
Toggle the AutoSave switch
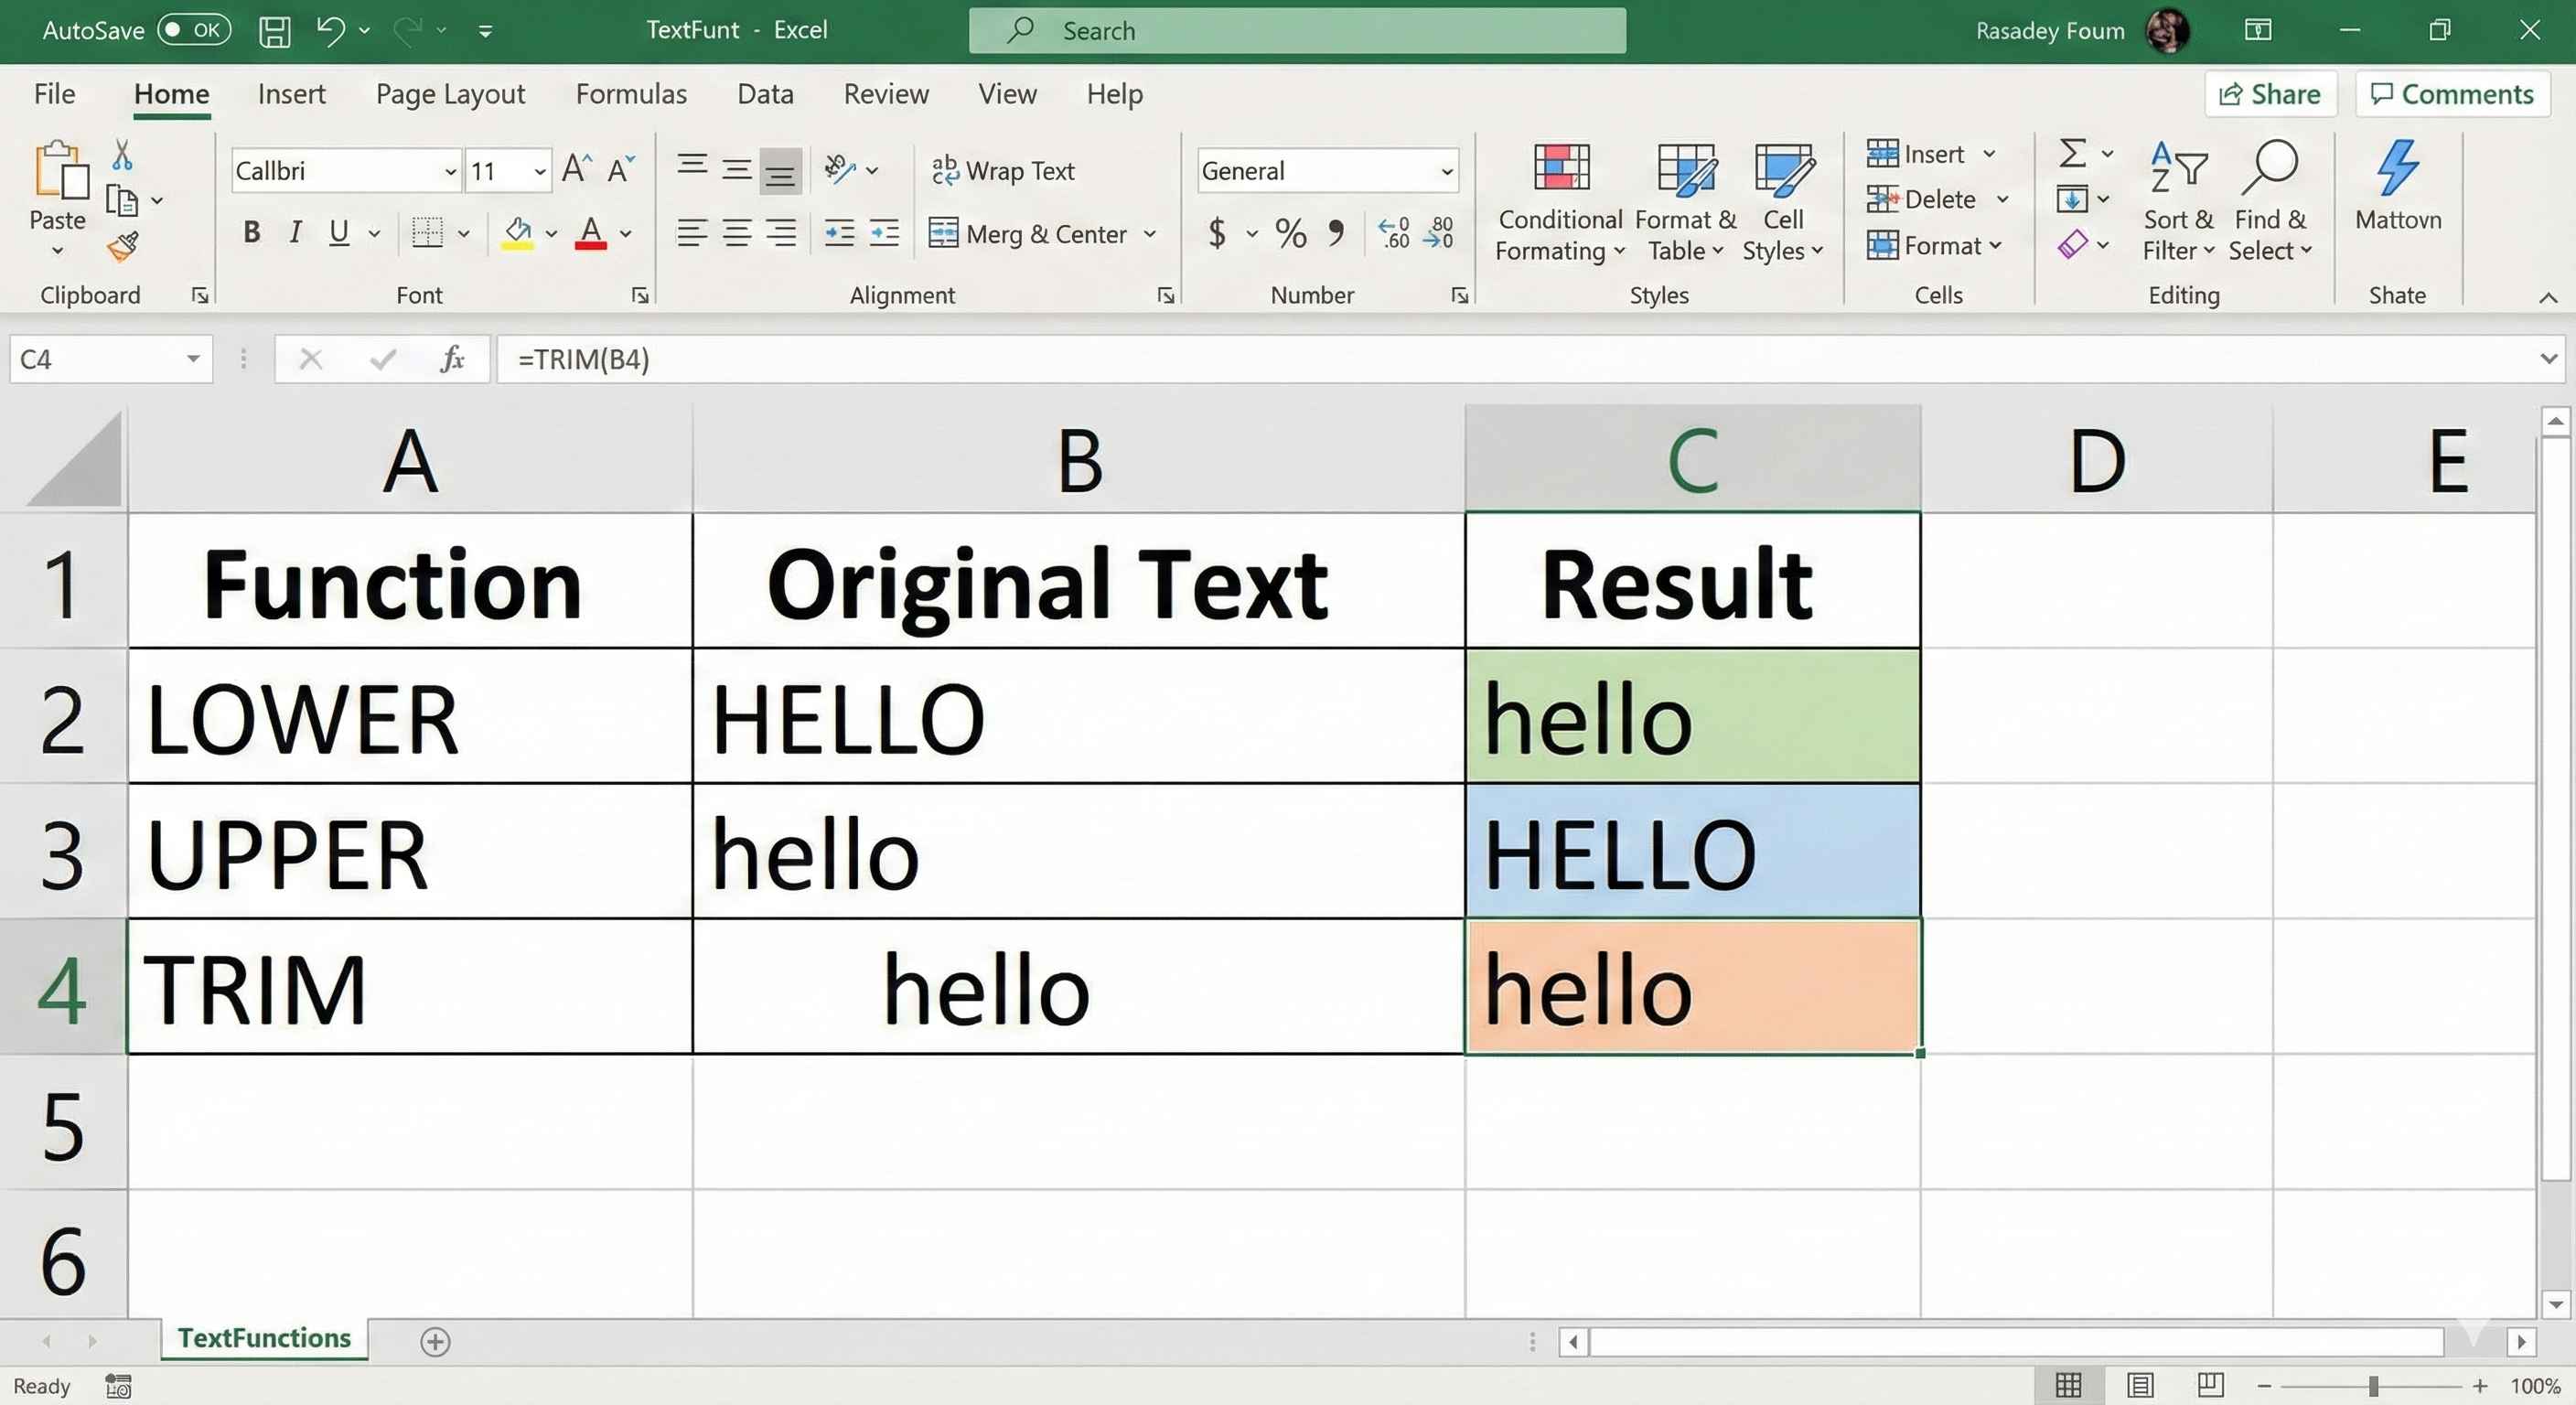[x=194, y=30]
